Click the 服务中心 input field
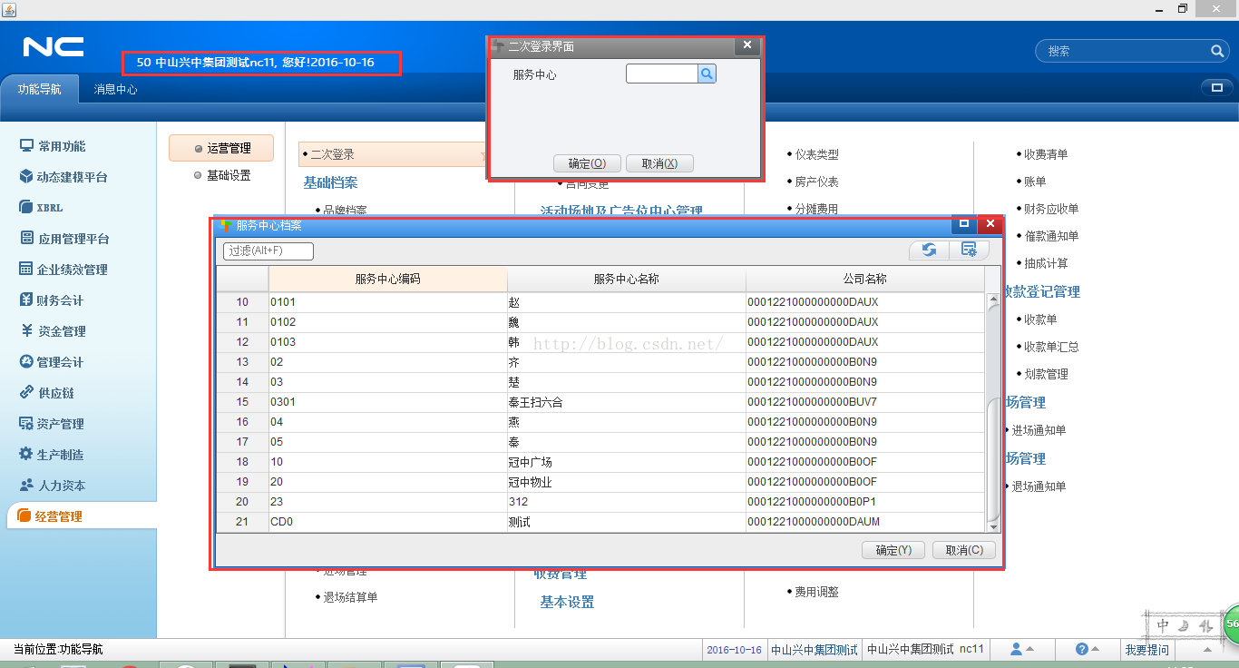Screen dimensions: 1239x668 (x=661, y=74)
